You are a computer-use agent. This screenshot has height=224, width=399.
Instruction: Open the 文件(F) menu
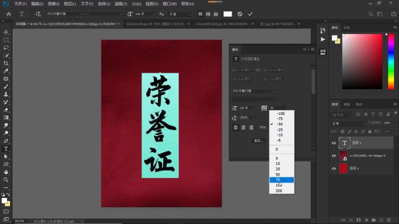click(x=21, y=4)
